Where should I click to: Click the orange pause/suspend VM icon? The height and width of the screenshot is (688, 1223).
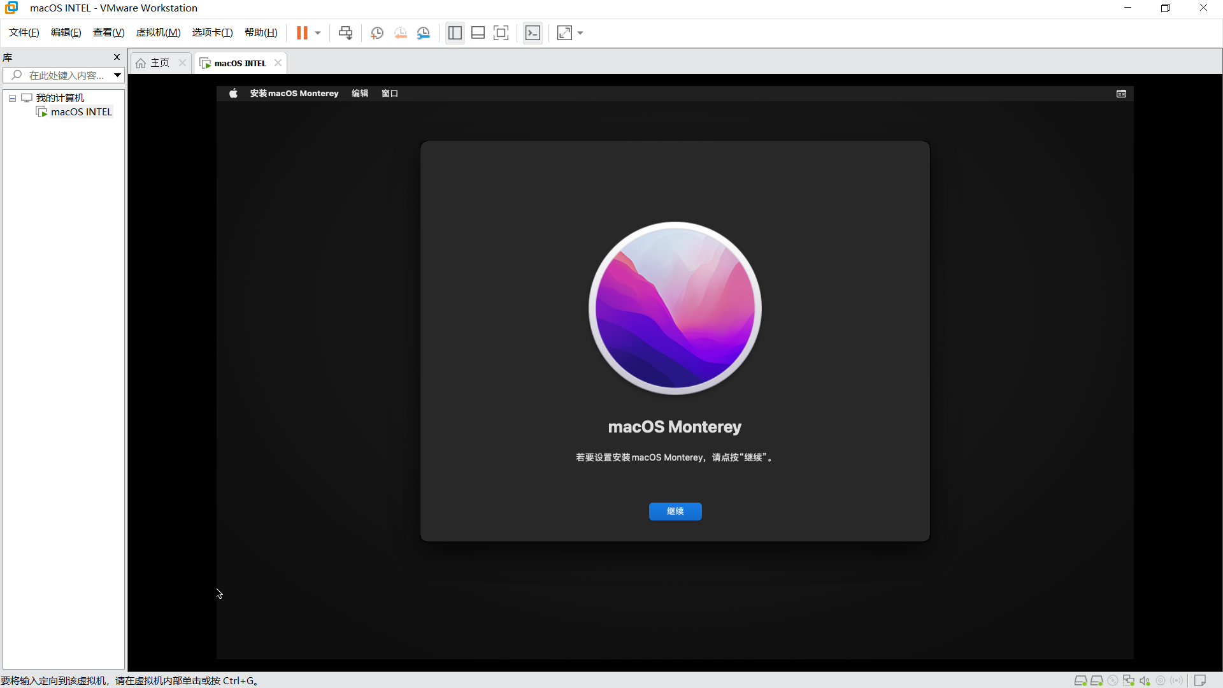click(x=302, y=33)
